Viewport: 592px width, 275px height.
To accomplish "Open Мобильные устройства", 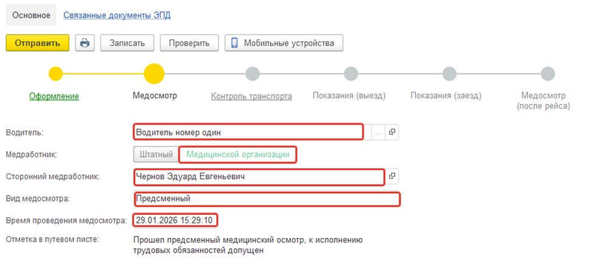I will pyautogui.click(x=284, y=43).
